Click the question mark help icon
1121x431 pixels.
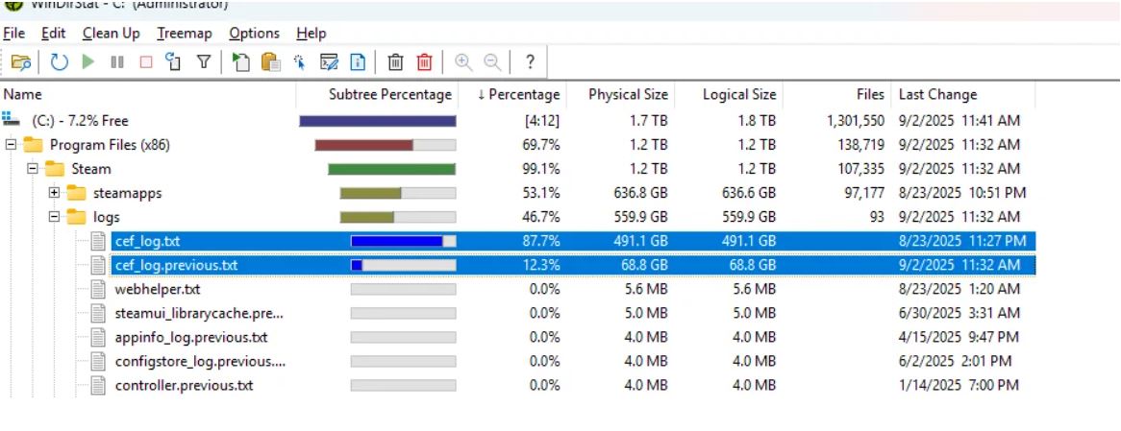pos(530,62)
